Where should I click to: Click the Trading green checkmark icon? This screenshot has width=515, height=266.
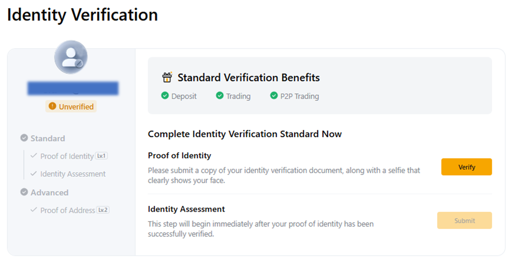pos(220,96)
